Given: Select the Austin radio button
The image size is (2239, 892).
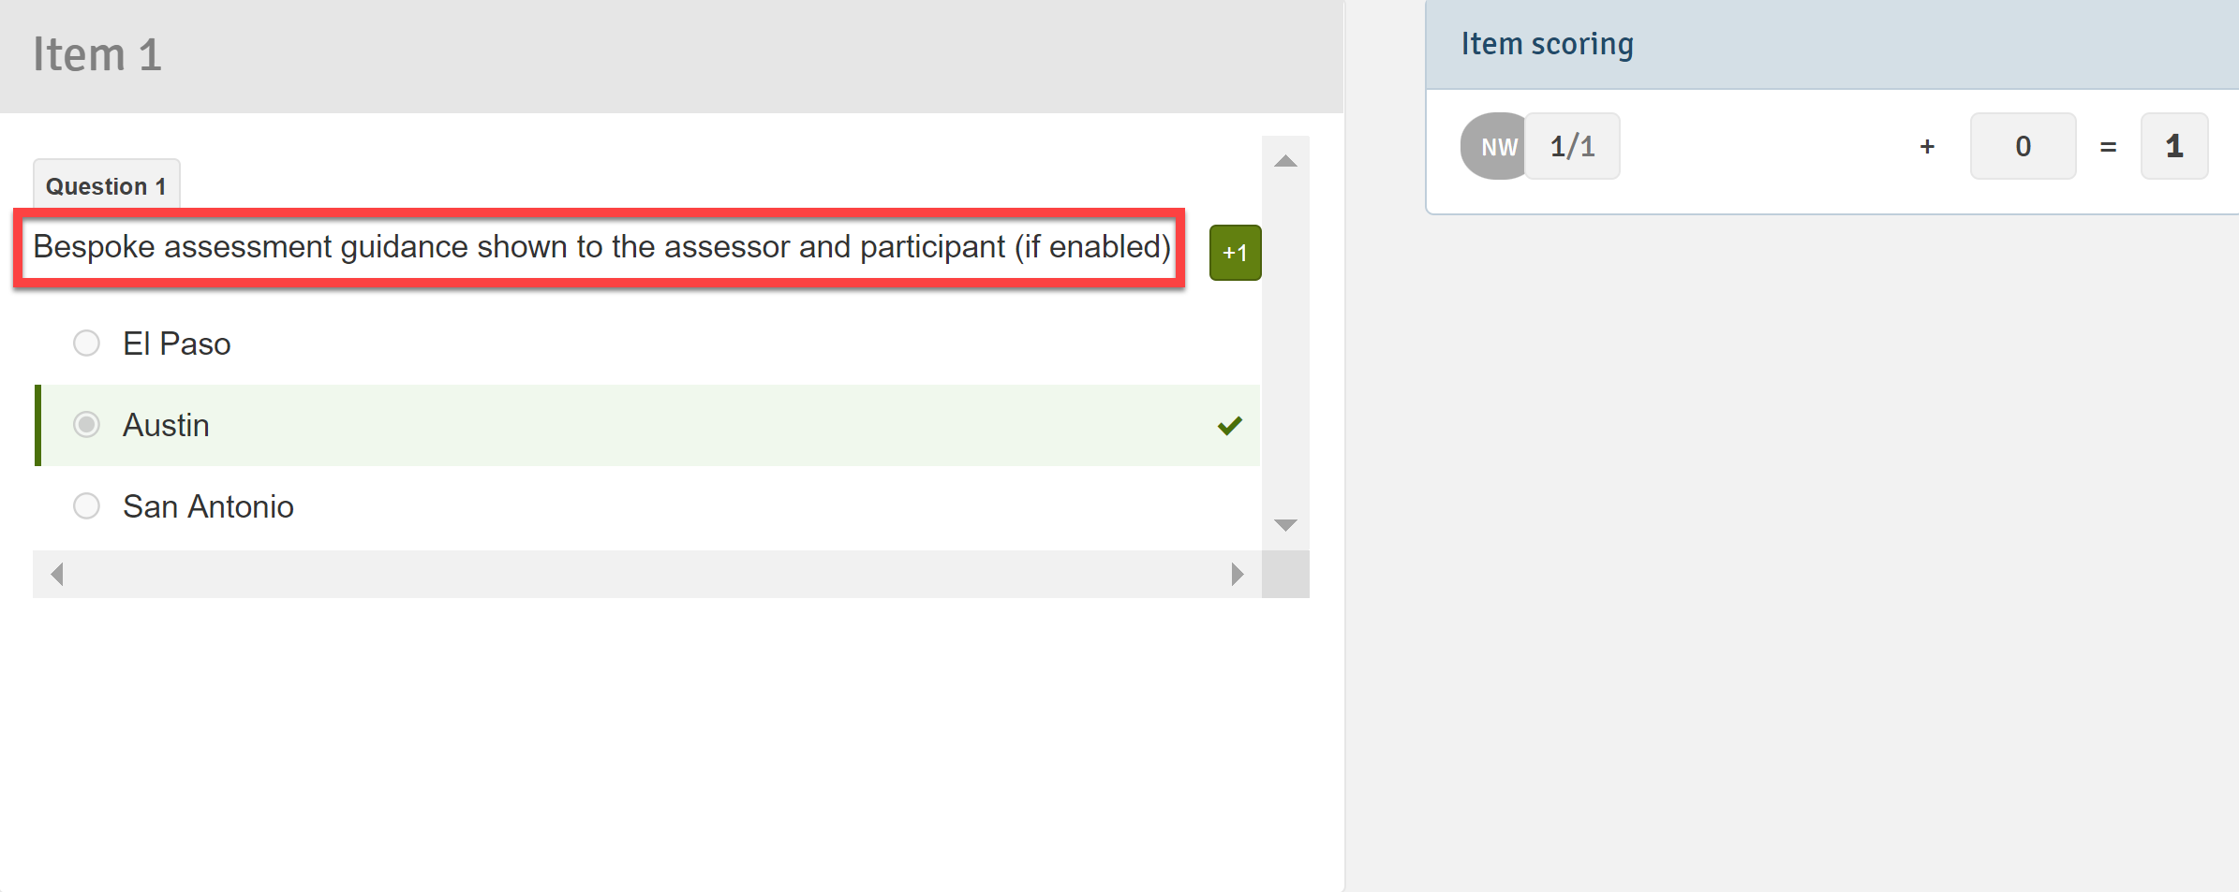Looking at the screenshot, I should 86,425.
